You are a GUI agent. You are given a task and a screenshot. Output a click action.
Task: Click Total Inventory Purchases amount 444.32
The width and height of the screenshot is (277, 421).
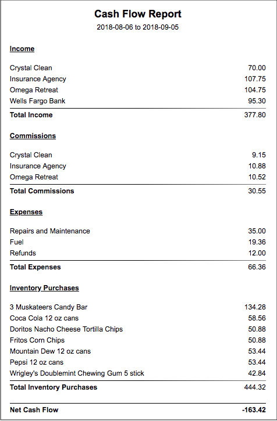pos(255,387)
